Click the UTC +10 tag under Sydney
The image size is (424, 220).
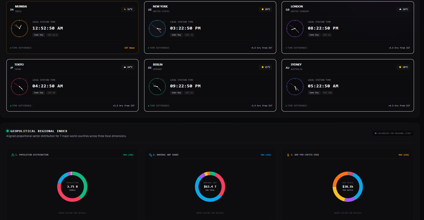327,93
